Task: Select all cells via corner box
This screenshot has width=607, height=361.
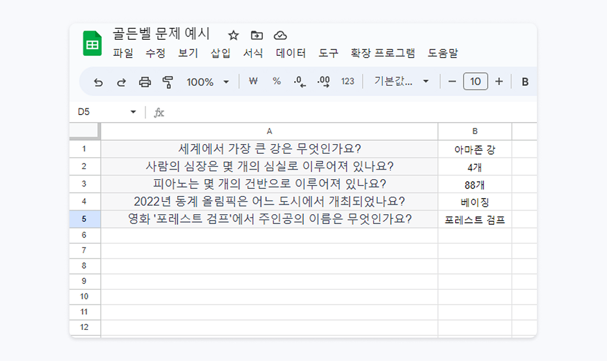Action: [84, 131]
